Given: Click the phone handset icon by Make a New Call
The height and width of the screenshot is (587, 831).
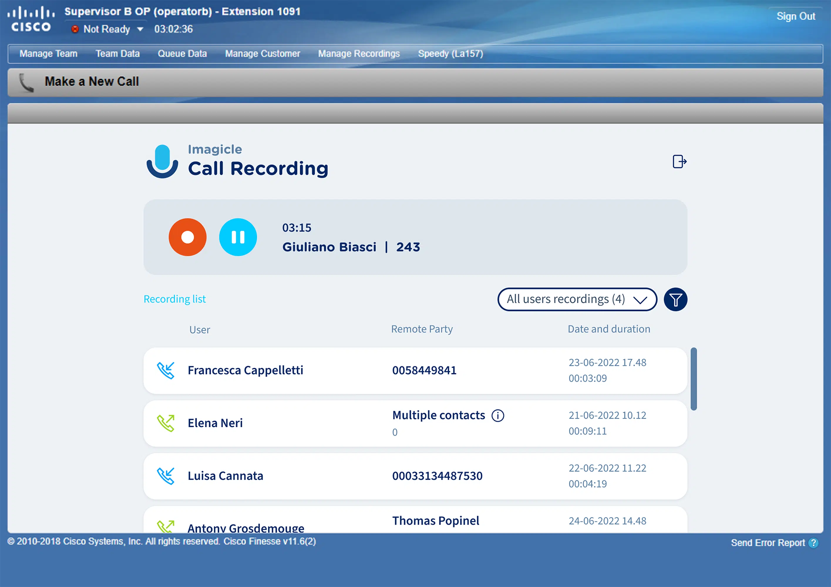Looking at the screenshot, I should pos(26,82).
